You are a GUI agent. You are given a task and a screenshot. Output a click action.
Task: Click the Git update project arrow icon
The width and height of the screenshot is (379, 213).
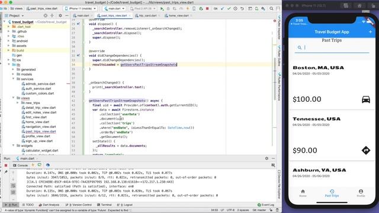pos(222,8)
